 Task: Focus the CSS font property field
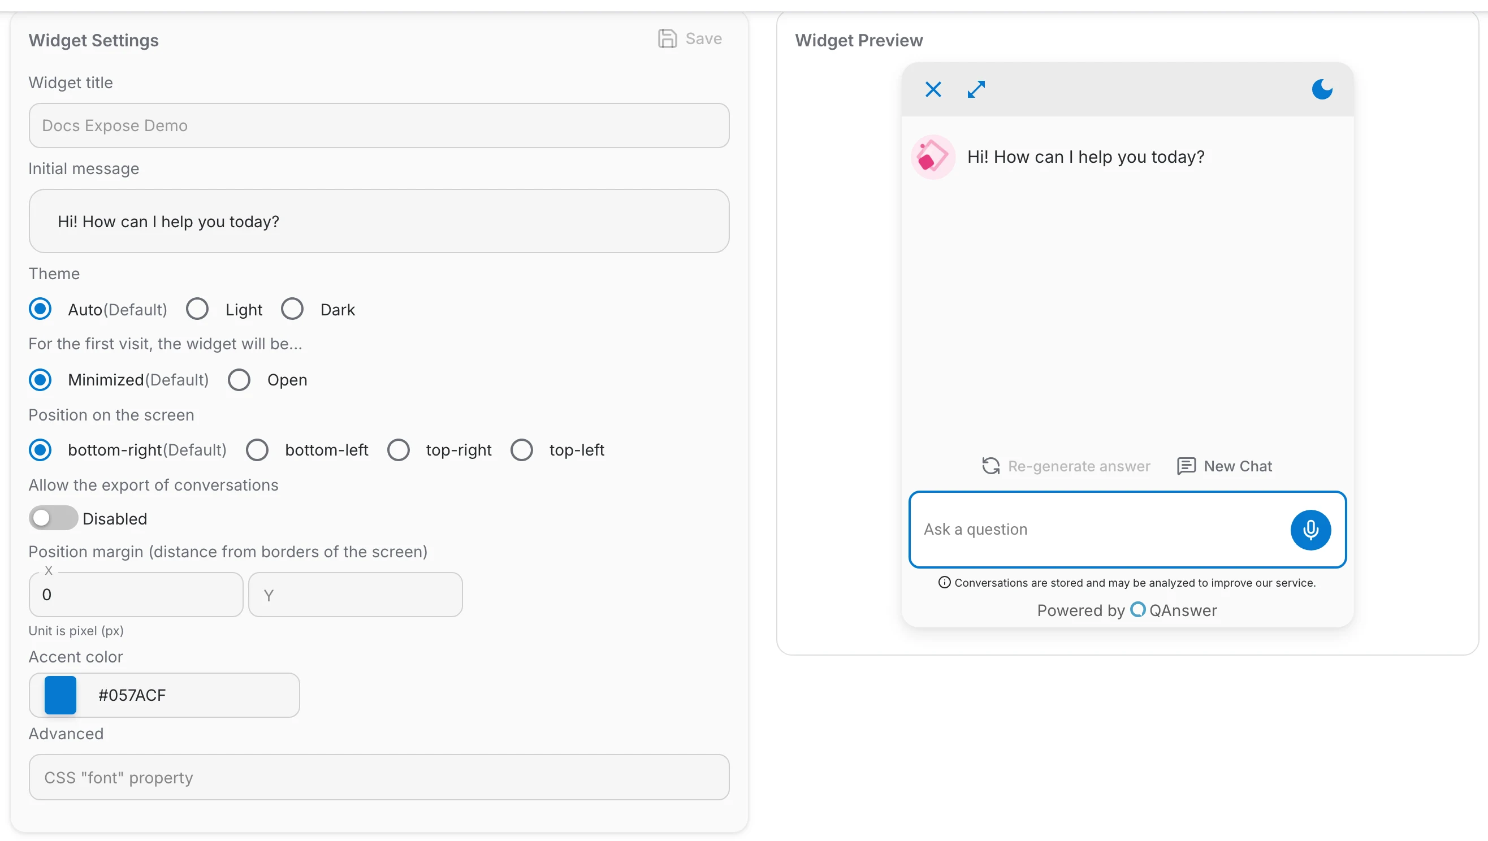pyautogui.click(x=379, y=778)
